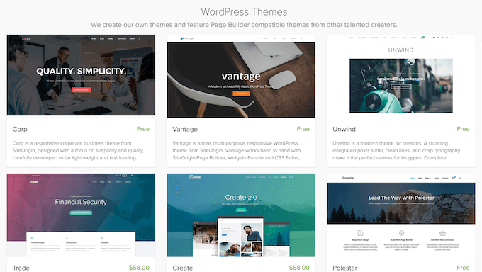This screenshot has width=482, height=272.
Task: Click the Page Builder cube icon in Polestar preview
Action: tap(401, 233)
